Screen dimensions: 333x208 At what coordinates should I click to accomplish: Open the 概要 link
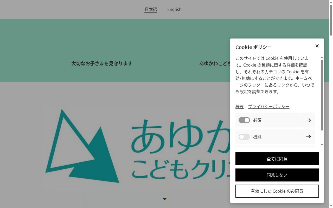tap(240, 107)
